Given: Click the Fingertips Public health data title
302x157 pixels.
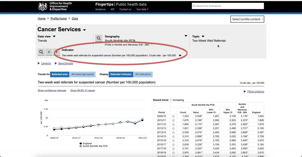Looking at the screenshot, I should point(121,4).
